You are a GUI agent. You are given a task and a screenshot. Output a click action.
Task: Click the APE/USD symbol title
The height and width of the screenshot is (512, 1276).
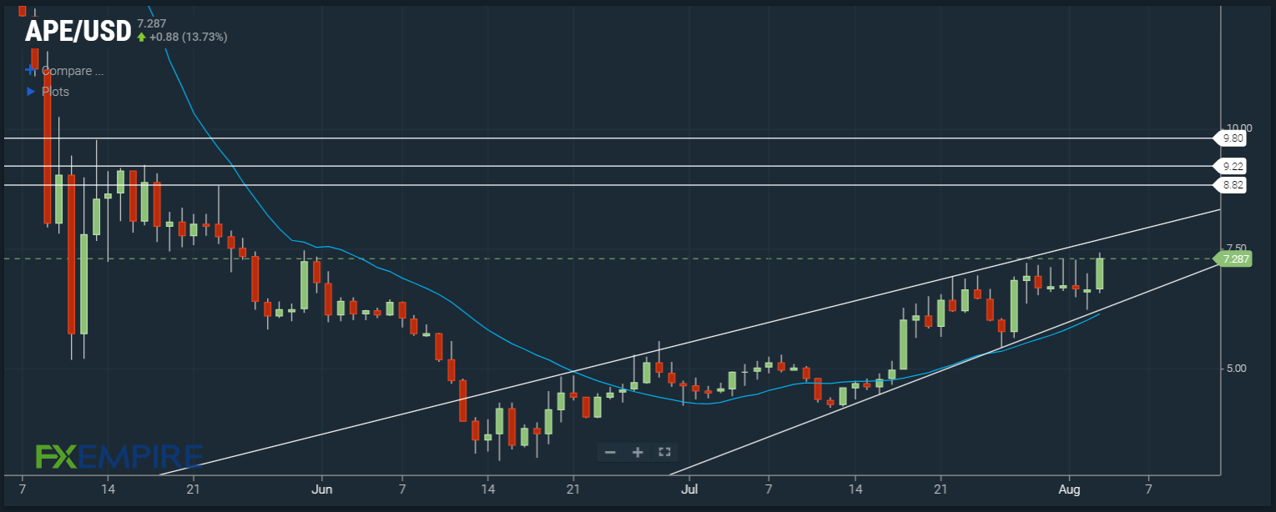click(78, 31)
